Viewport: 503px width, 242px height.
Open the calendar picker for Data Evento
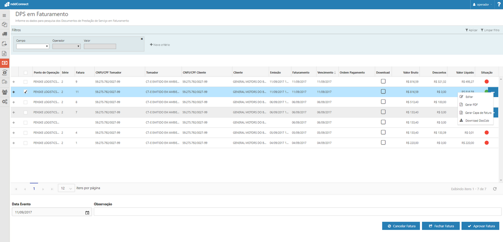(x=87, y=212)
